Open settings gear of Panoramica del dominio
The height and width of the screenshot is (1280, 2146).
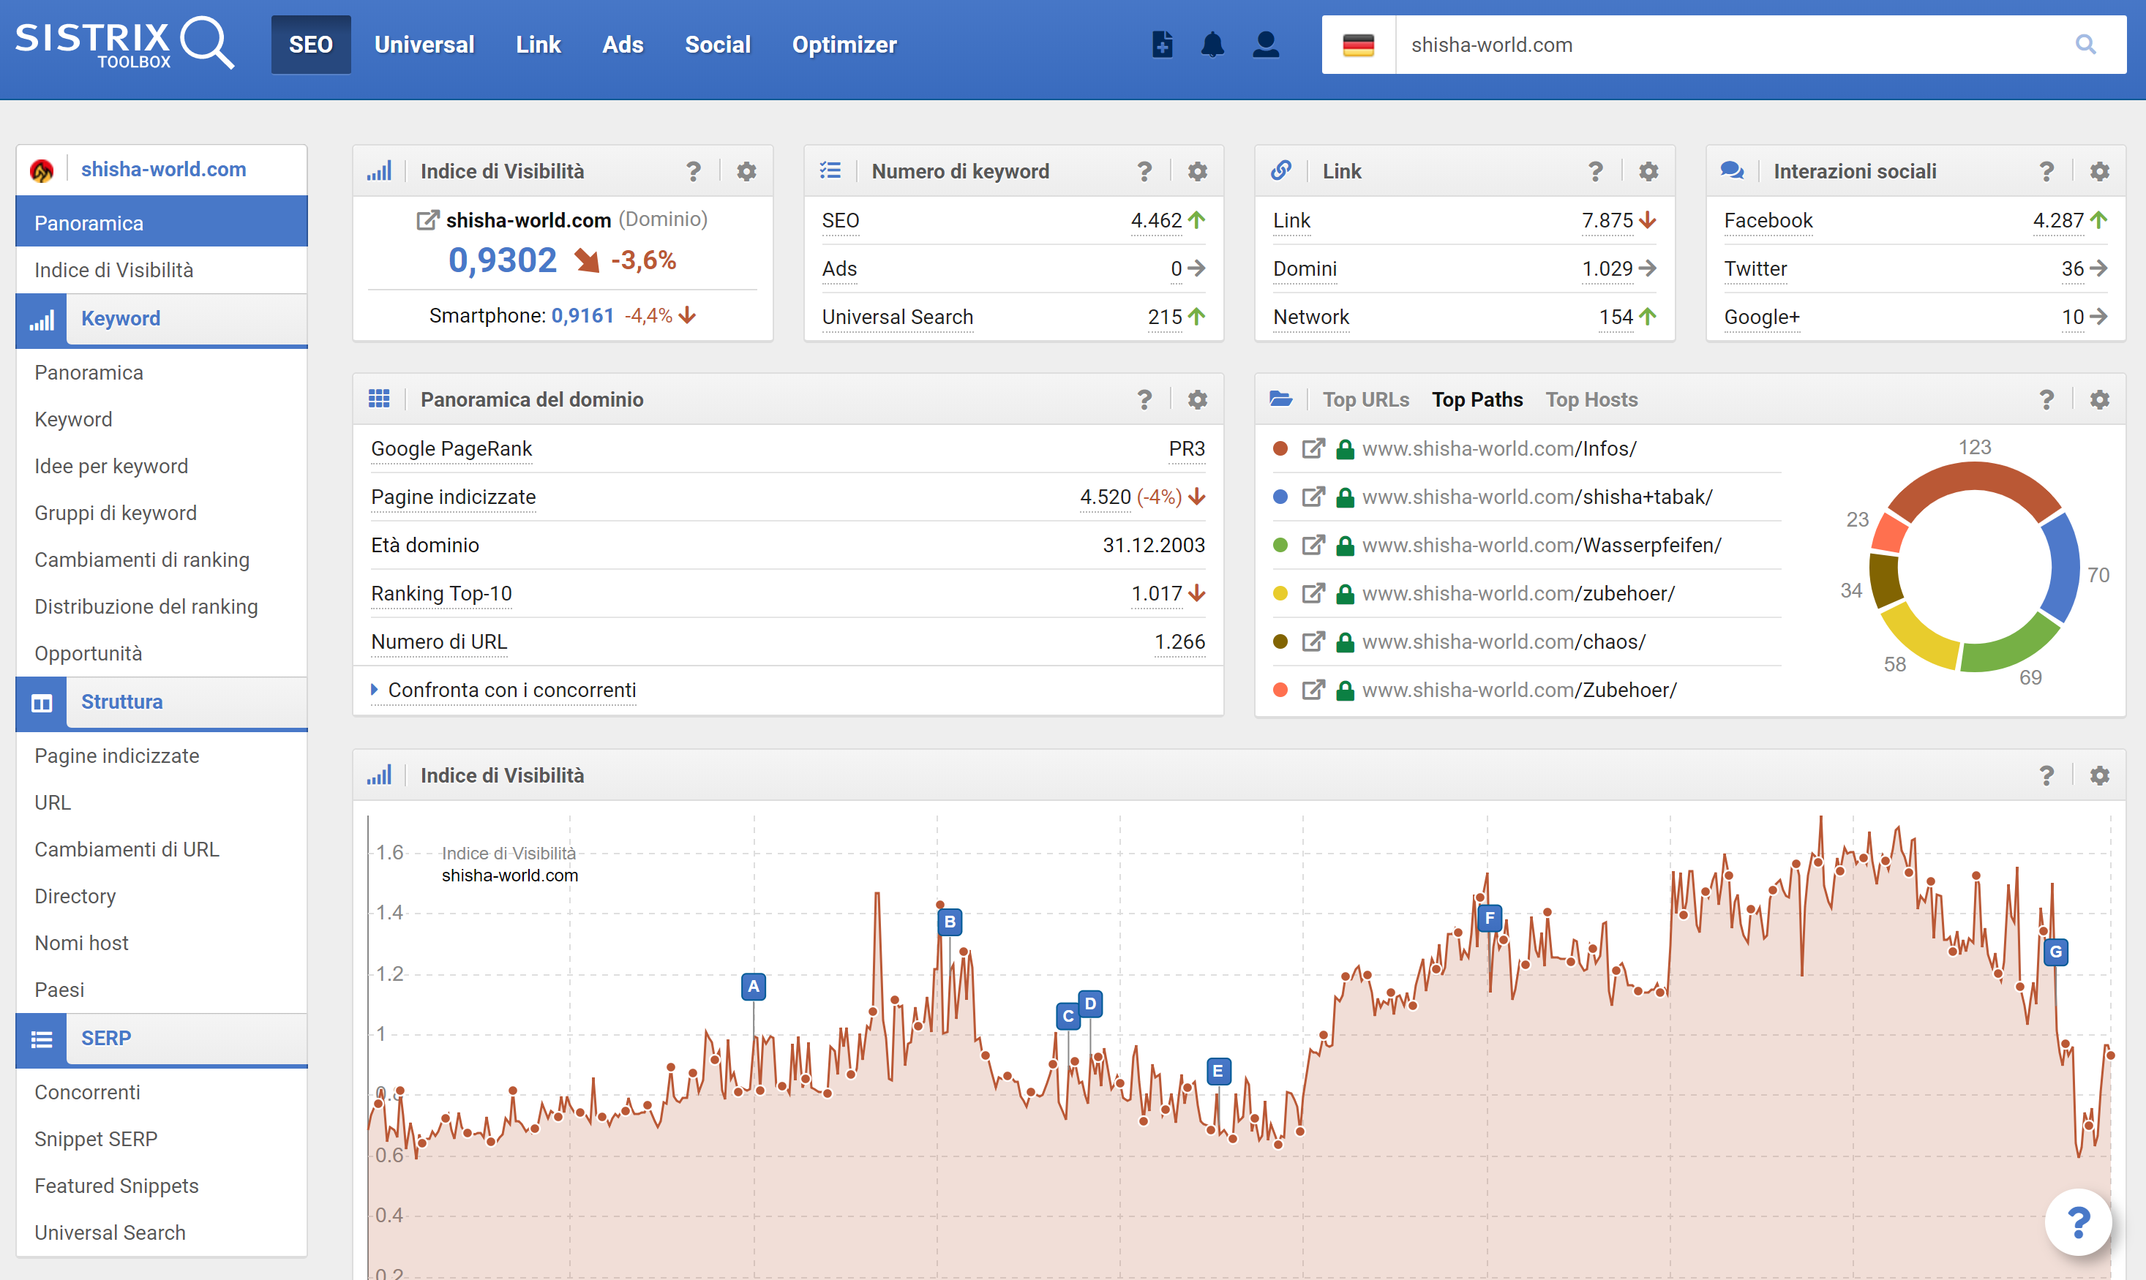click(1197, 399)
